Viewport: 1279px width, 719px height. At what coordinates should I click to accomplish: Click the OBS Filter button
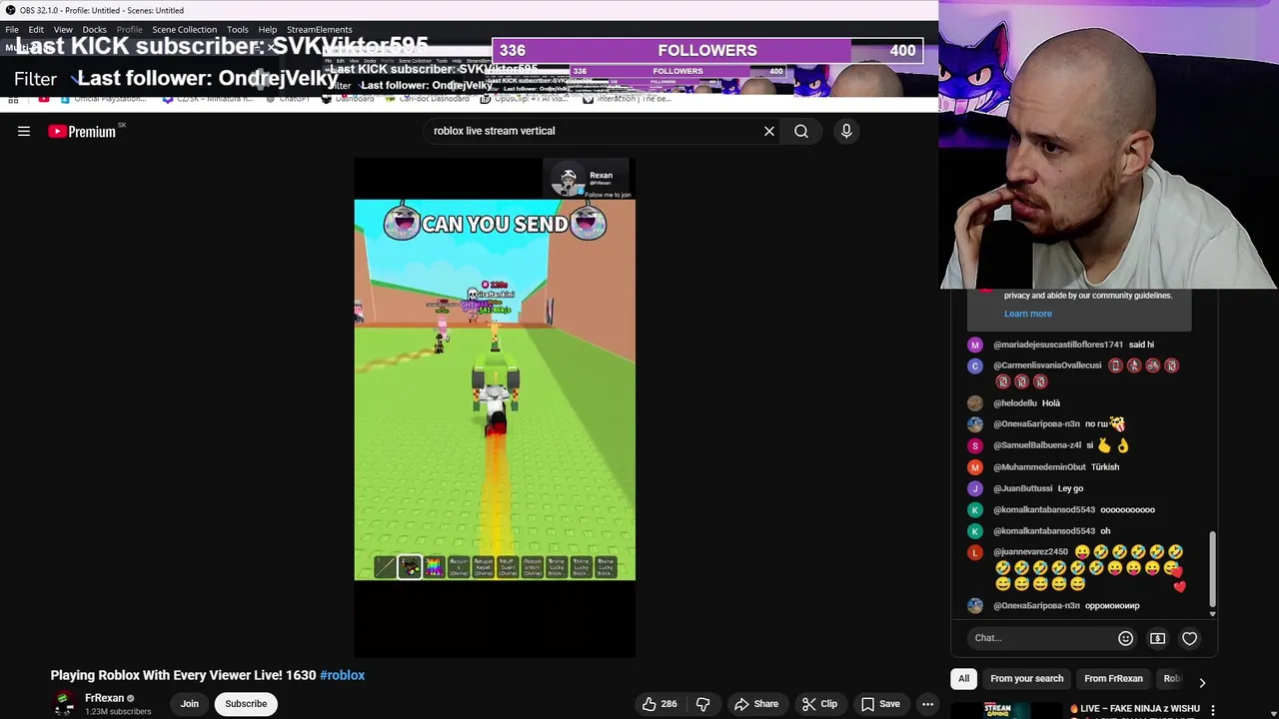pos(35,78)
